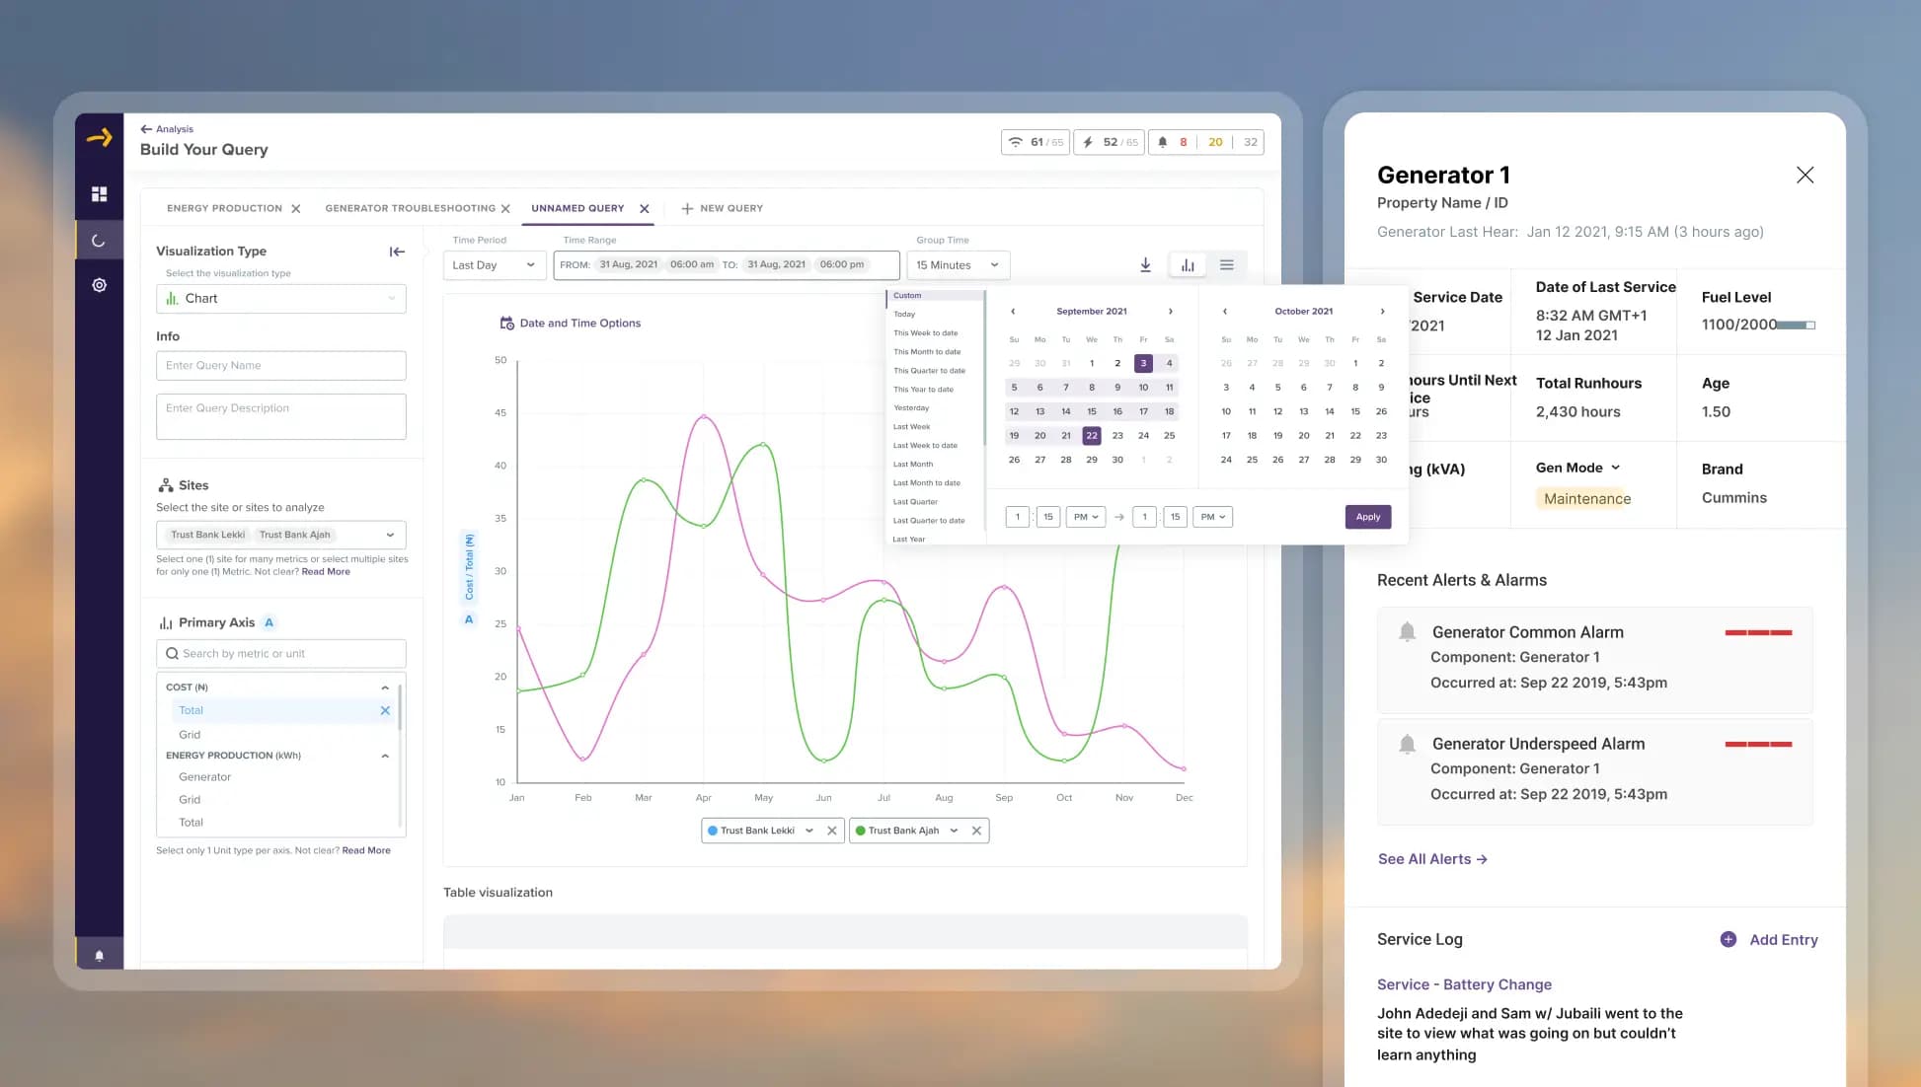Open the See All Alerts link
This screenshot has height=1087, width=1921.
coord(1432,859)
